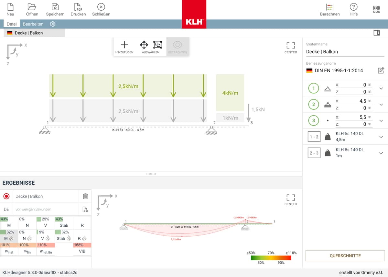Expand element 2-3 KLH 5s 140 DL 1m
The image size is (388, 277).
click(381, 153)
